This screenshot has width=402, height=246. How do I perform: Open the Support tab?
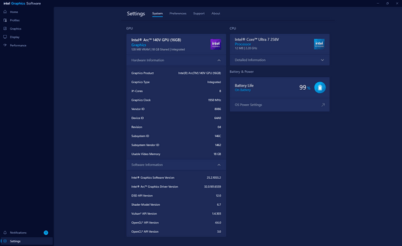click(199, 14)
